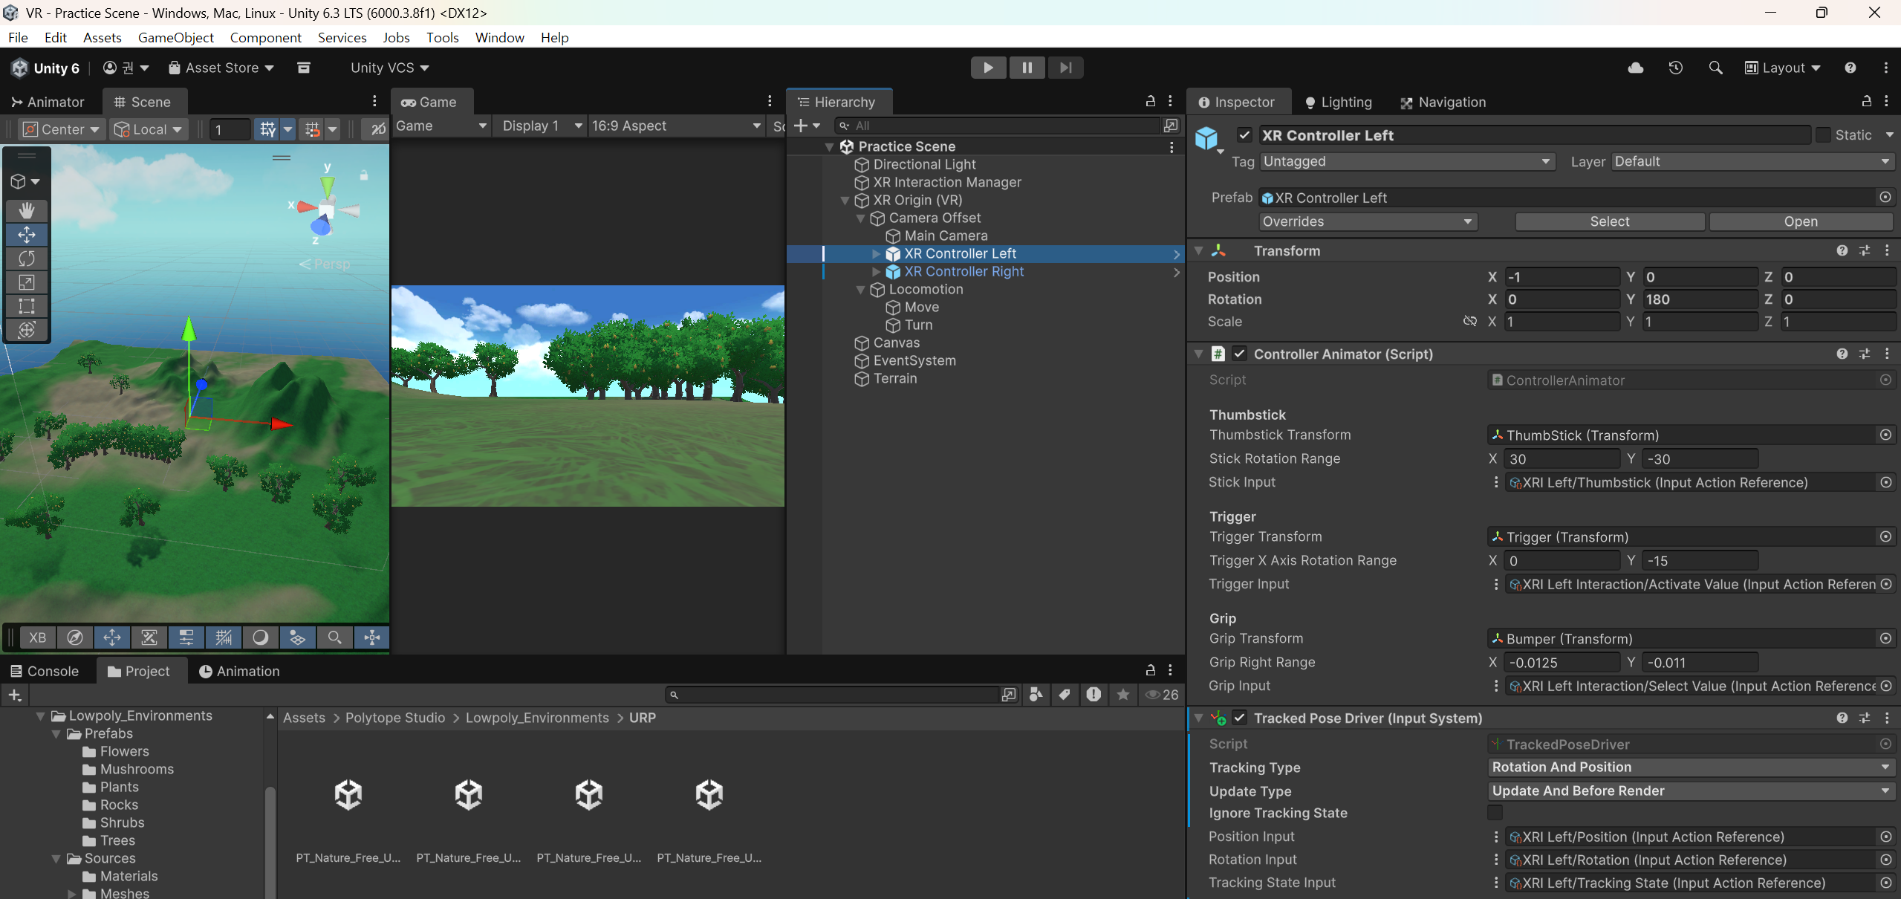1901x899 pixels.
Task: Collapse the Locomotion object in Hierarchy
Action: (x=860, y=290)
